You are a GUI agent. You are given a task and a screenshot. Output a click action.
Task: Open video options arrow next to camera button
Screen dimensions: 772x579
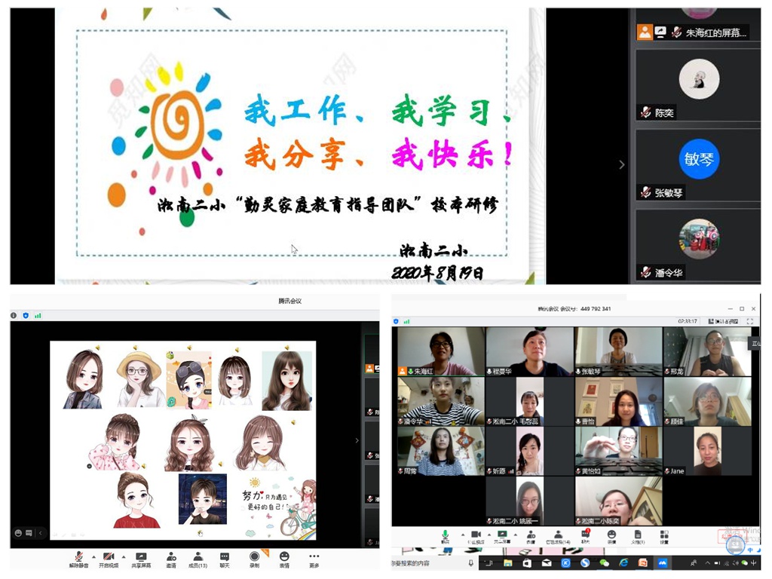click(x=124, y=557)
